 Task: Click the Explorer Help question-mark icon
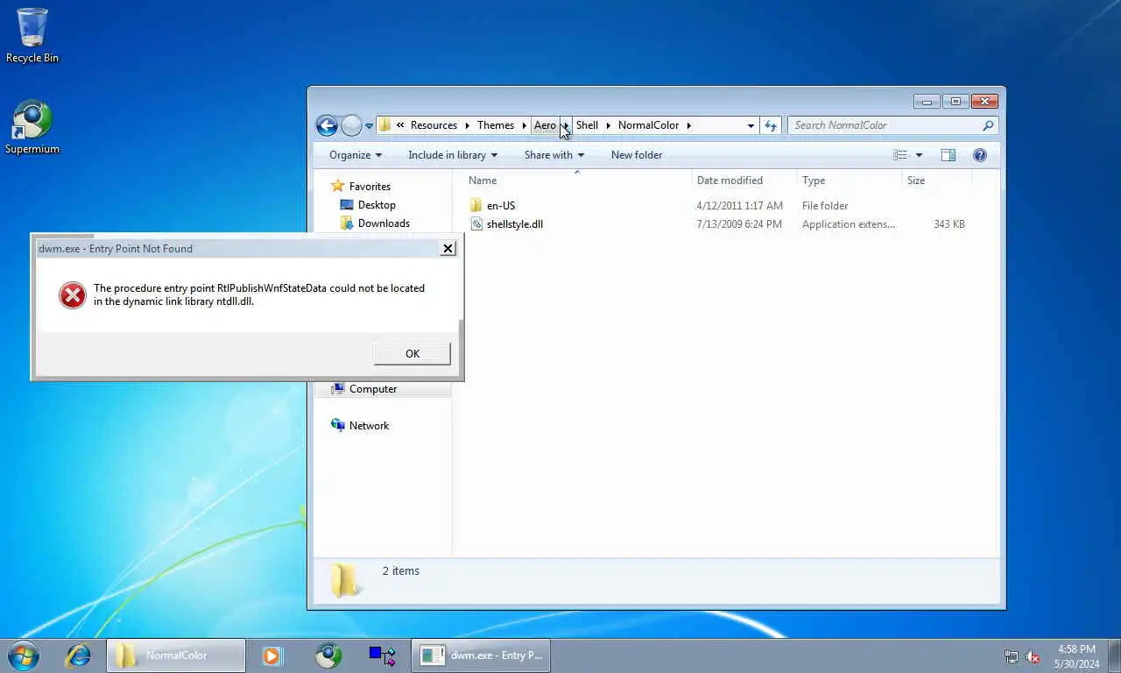point(980,155)
